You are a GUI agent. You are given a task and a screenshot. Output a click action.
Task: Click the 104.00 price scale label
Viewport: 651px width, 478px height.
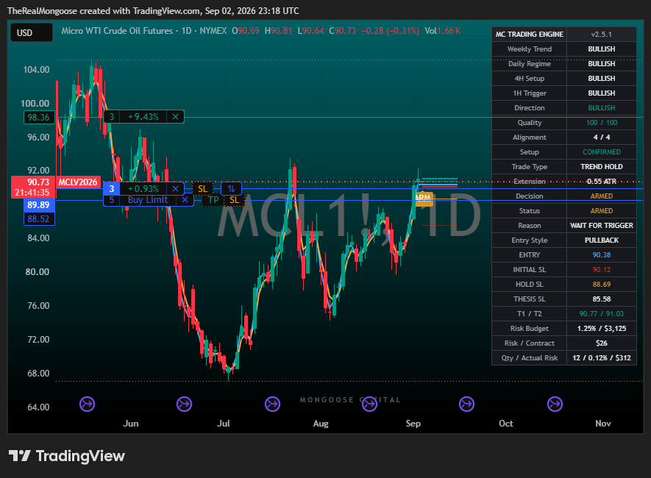tap(36, 70)
